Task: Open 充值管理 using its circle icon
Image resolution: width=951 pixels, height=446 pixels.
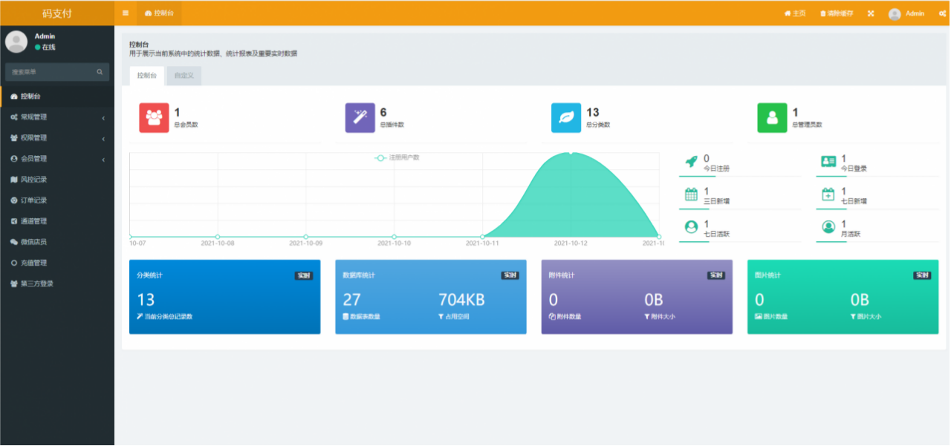Action: (13, 262)
